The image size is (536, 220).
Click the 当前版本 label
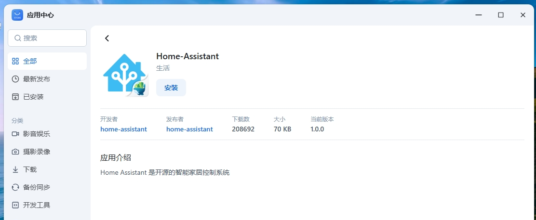322,119
